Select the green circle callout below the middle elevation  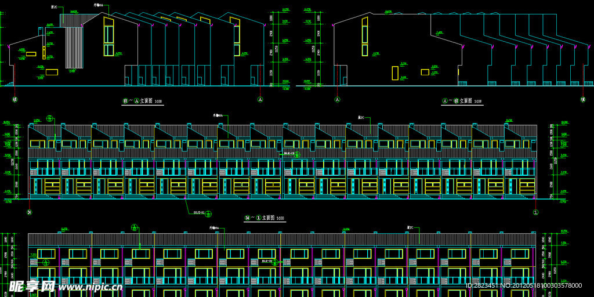click(209, 214)
